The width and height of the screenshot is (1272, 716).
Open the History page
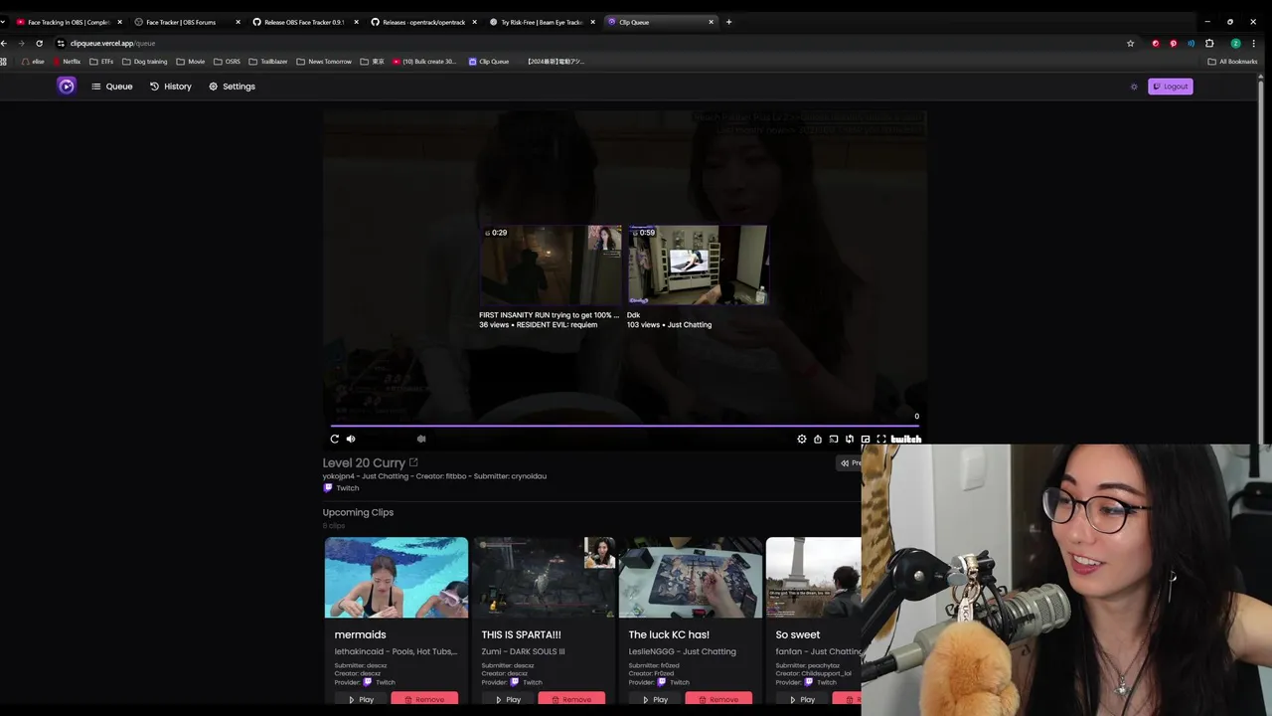point(171,87)
